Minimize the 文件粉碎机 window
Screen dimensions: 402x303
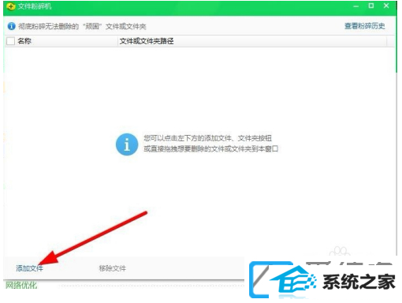(356, 6)
